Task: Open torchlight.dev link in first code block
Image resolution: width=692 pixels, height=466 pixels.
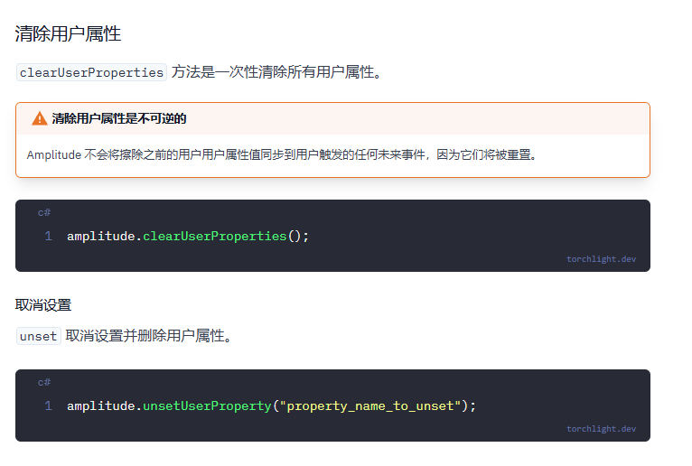Action: coord(601,259)
